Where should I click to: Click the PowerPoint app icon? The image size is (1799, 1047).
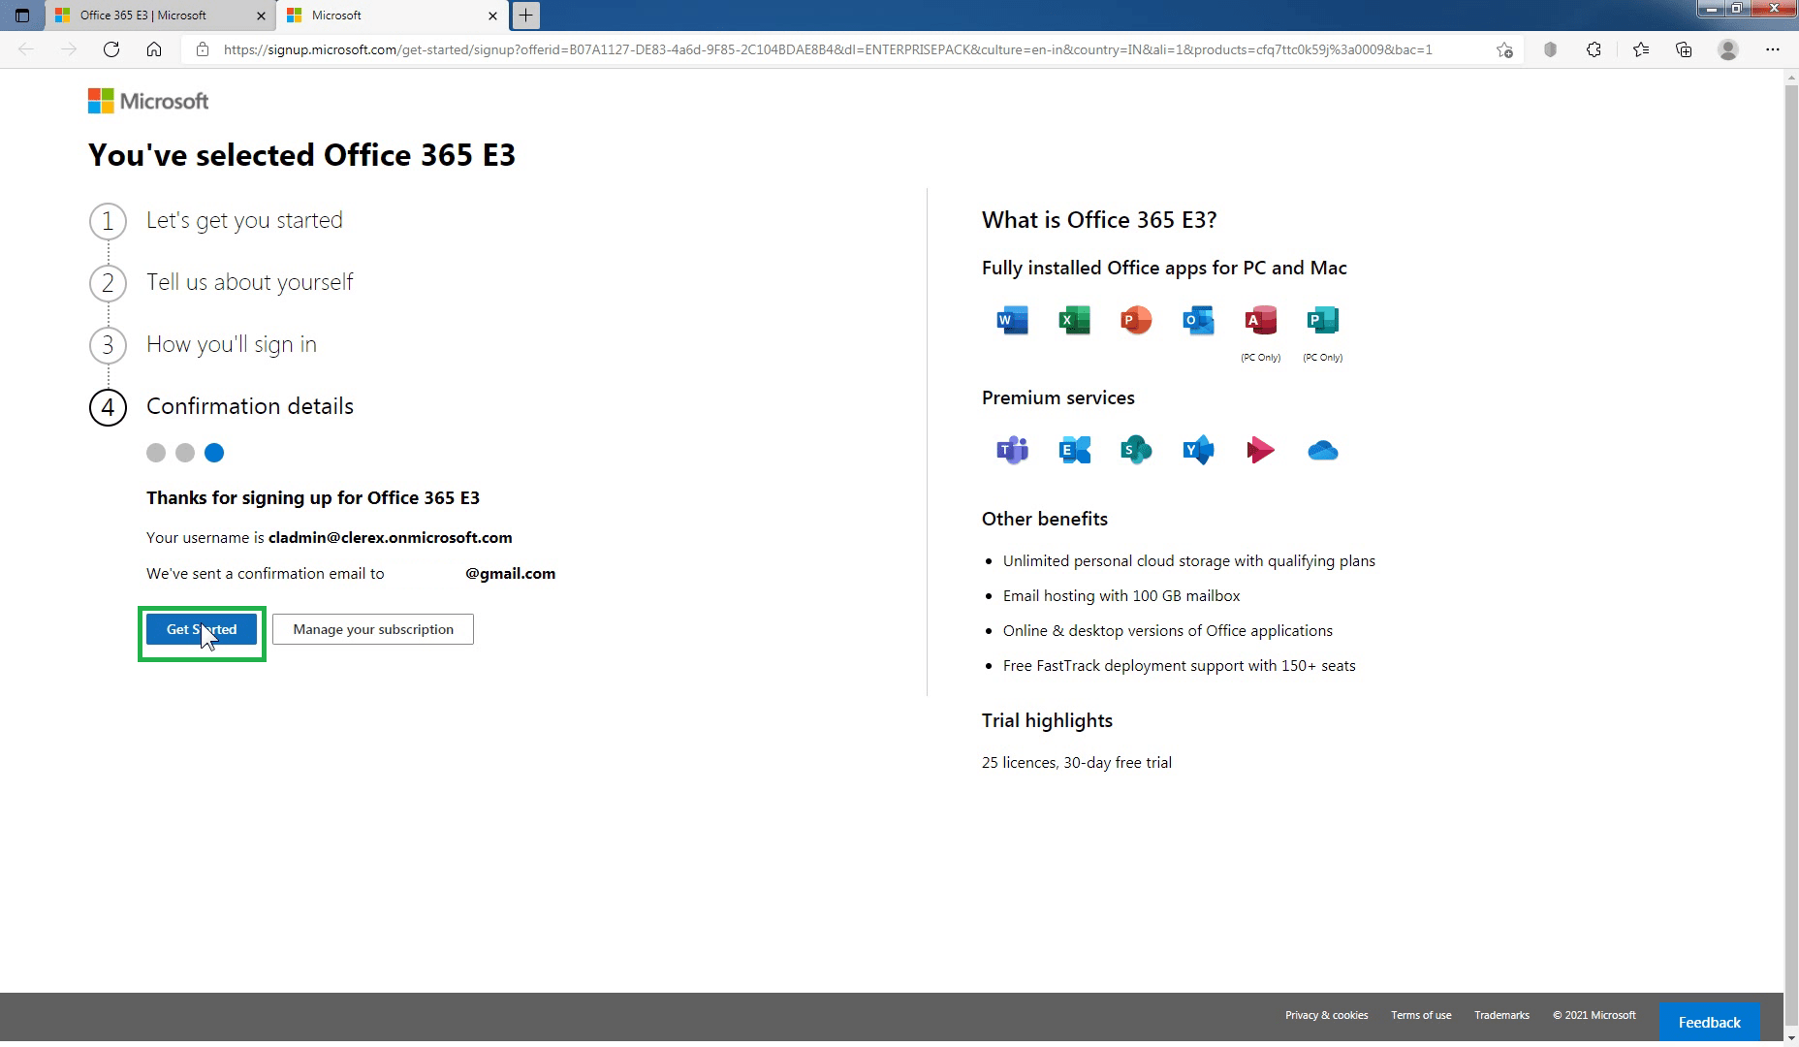point(1136,320)
